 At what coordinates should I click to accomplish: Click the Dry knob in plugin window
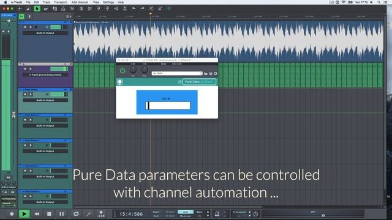(133, 70)
